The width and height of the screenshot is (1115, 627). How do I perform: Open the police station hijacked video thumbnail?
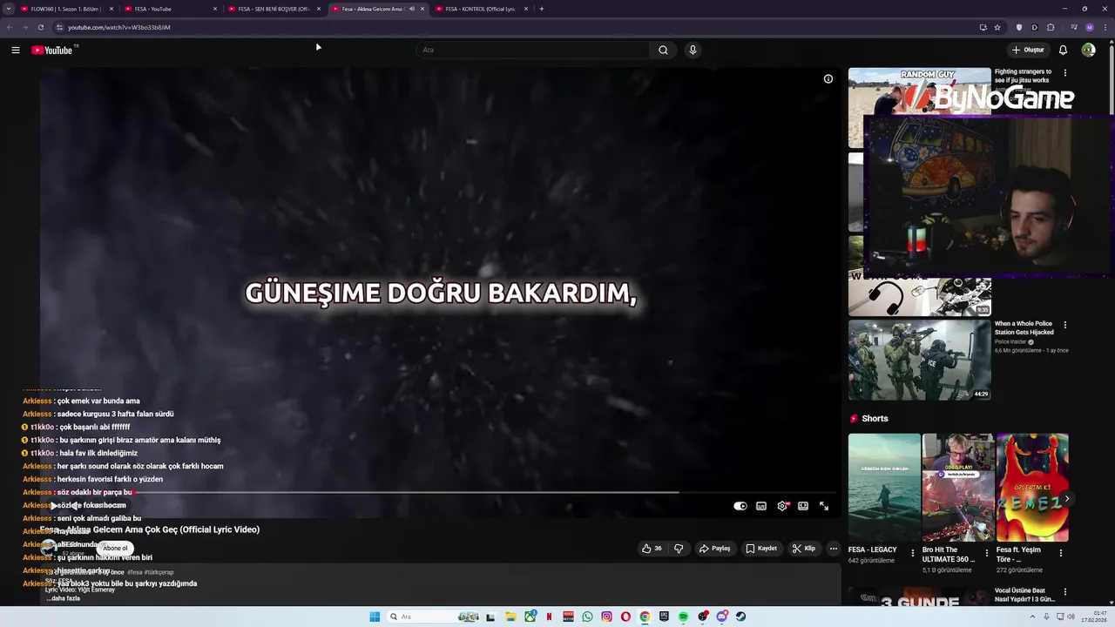(920, 360)
